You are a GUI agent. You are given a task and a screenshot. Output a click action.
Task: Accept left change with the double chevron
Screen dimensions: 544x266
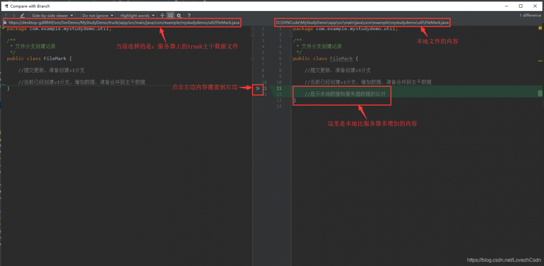tap(258, 88)
